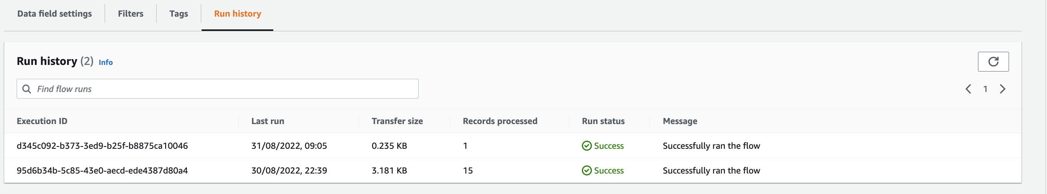
Task: Open the Info link
Action: tap(106, 62)
